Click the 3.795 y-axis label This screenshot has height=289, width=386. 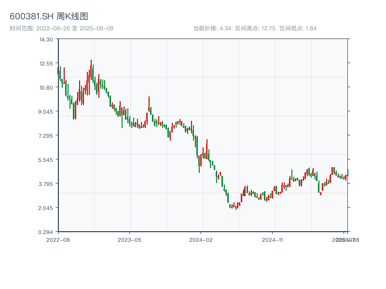pos(46,184)
